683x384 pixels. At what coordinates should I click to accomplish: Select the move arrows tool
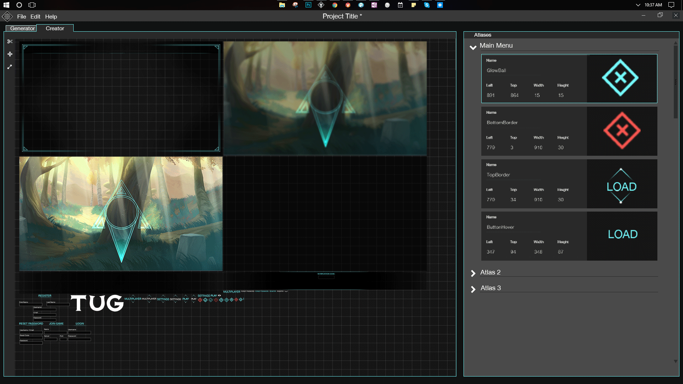[x=10, y=54]
